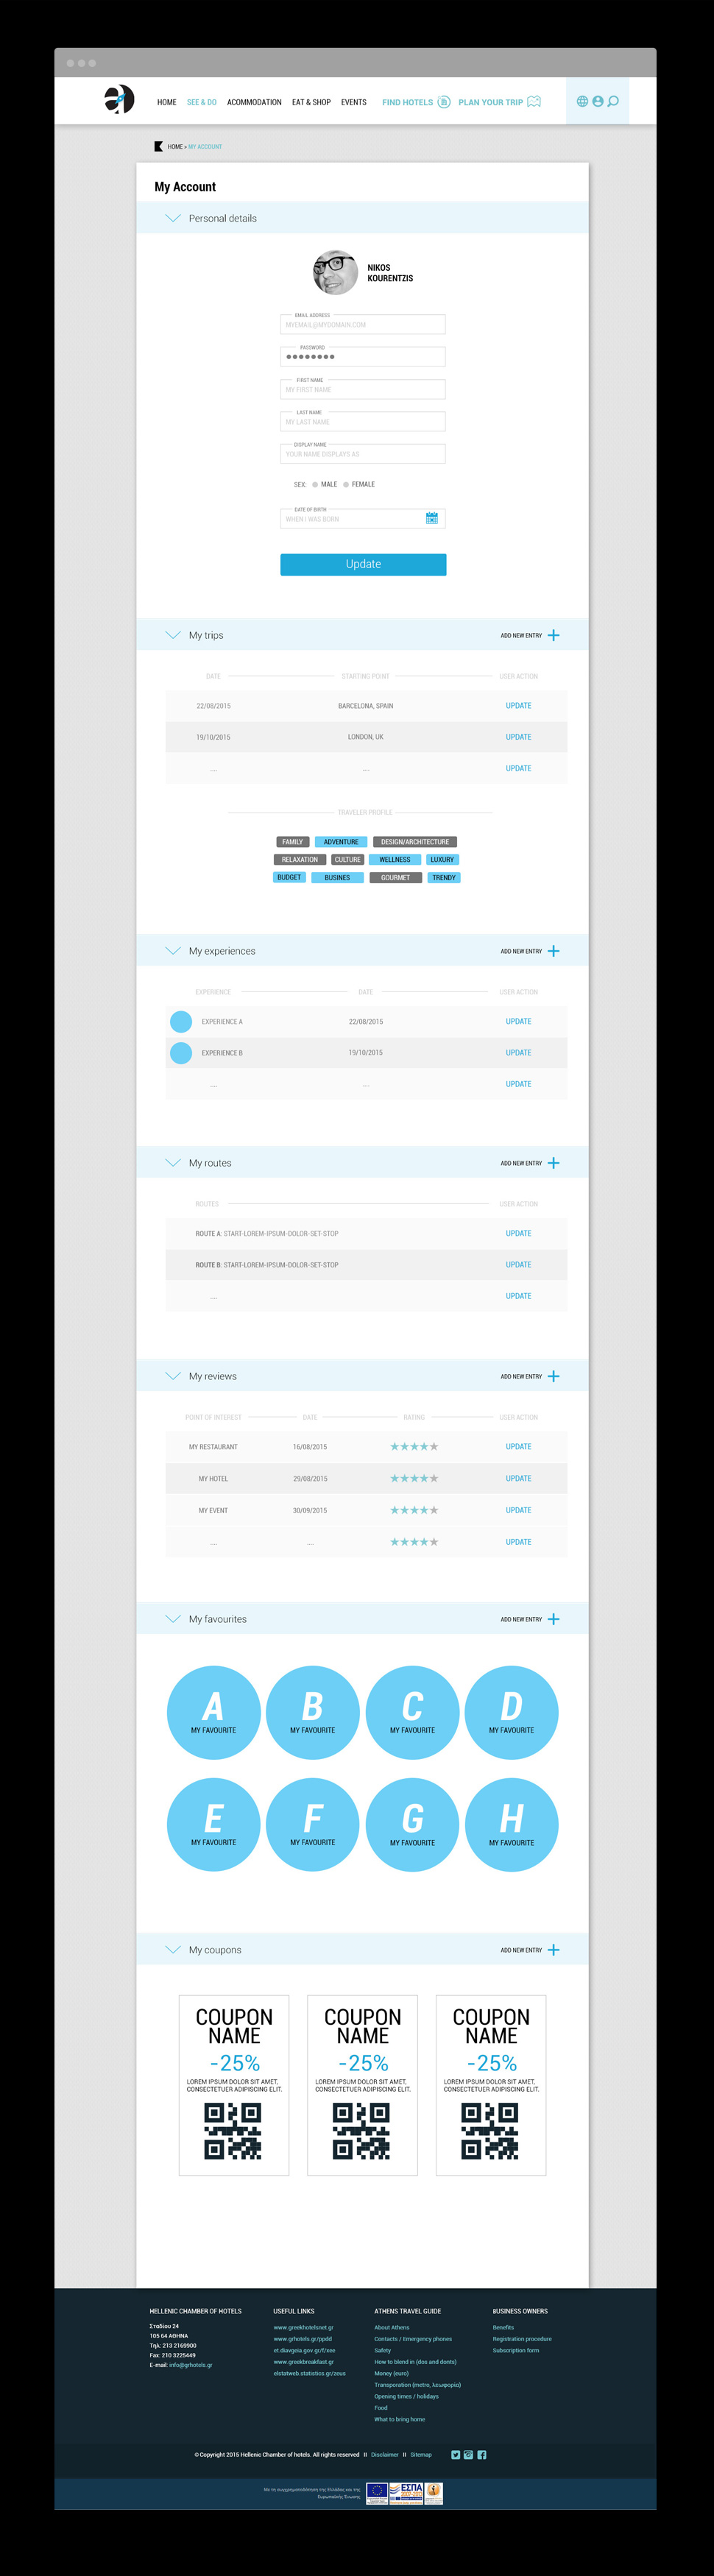This screenshot has height=2576, width=714.
Task: Open the Facebook icon in footer
Action: coord(482,2454)
